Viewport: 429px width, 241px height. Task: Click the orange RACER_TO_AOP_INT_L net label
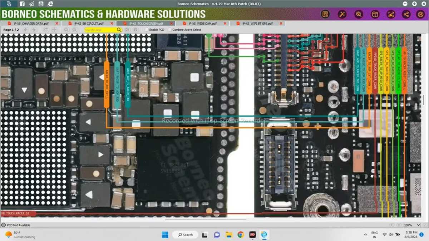(107, 84)
